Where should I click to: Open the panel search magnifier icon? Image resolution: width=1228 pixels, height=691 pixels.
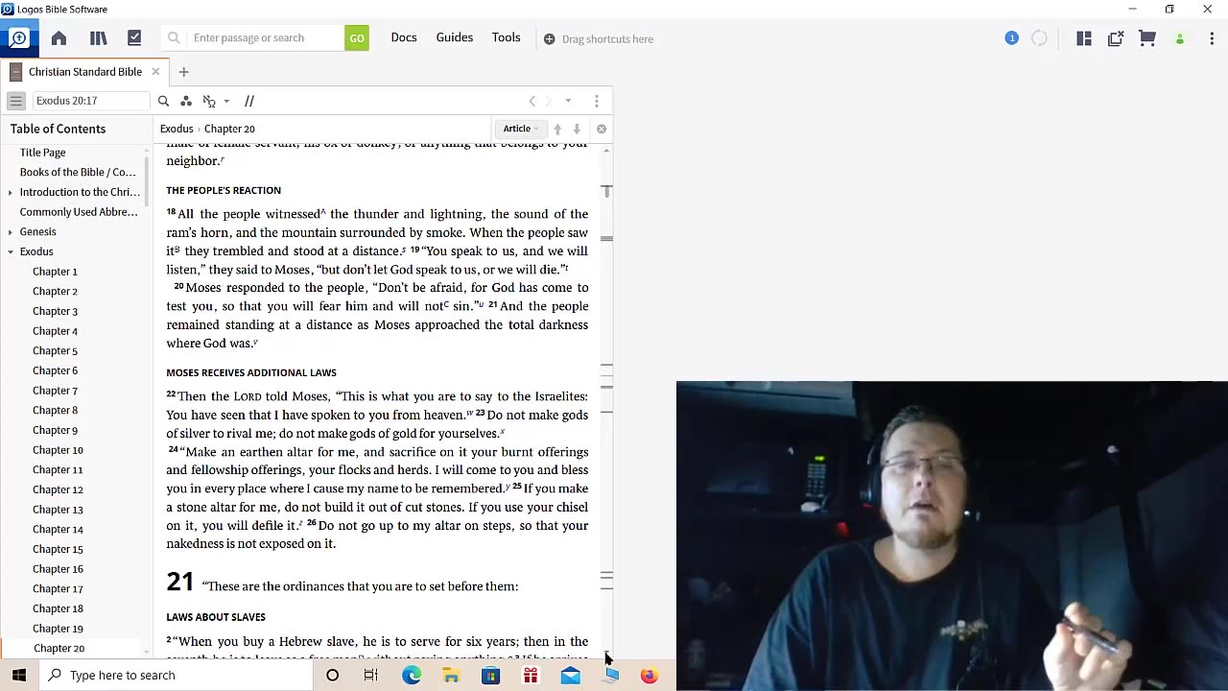[x=163, y=101]
